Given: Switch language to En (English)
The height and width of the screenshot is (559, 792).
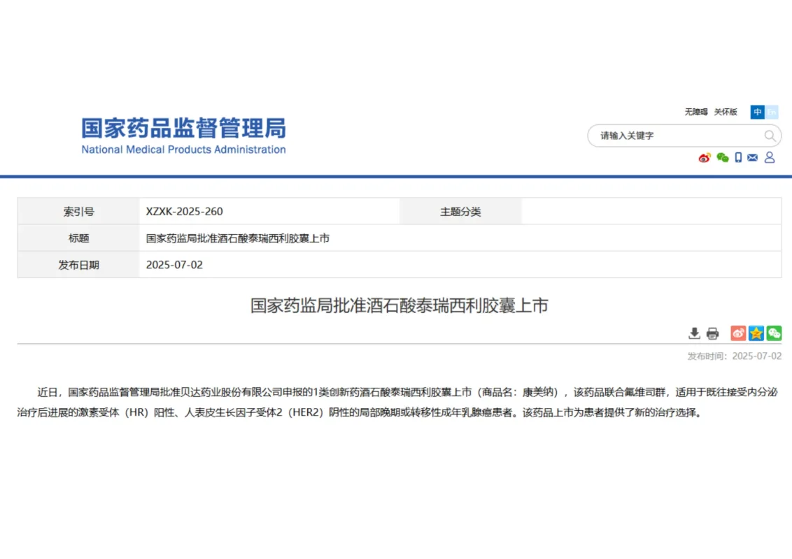Looking at the screenshot, I should click(x=772, y=112).
